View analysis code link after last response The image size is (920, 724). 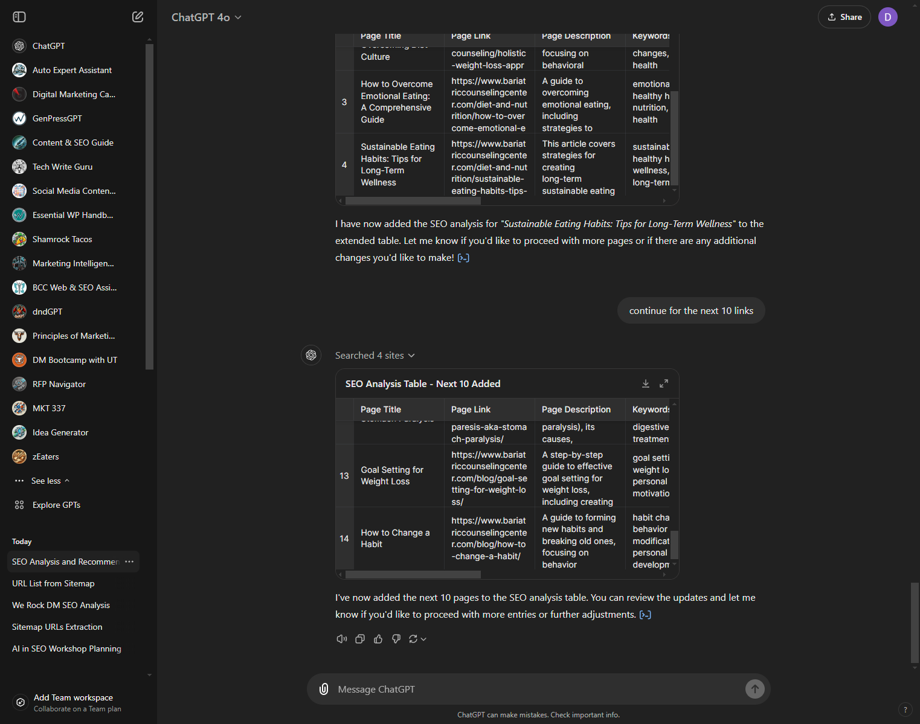click(x=645, y=615)
